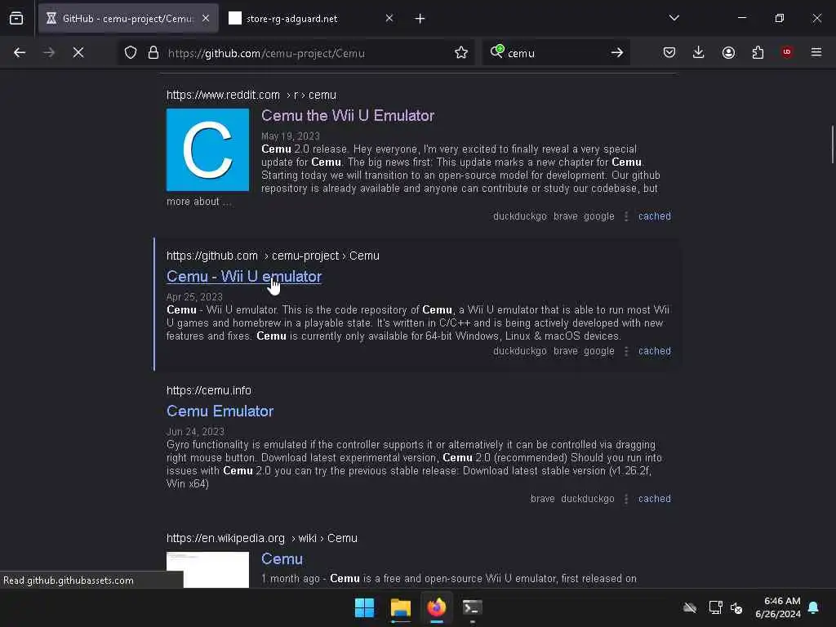Switch to the store-rg-adguard.net tab
The width and height of the screenshot is (836, 627).
(312, 19)
